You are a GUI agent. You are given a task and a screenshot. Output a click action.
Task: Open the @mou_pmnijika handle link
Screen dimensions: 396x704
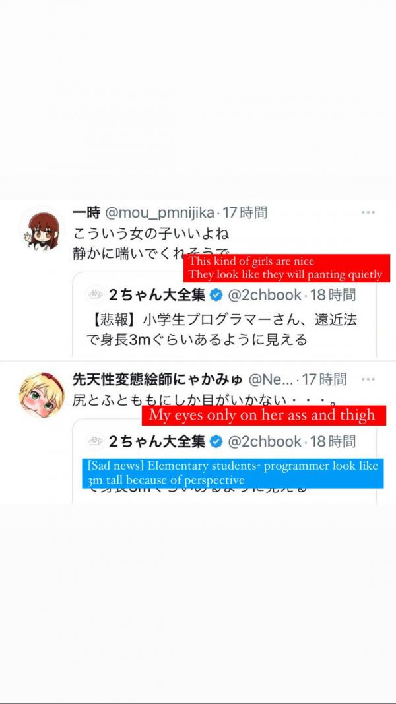click(159, 212)
